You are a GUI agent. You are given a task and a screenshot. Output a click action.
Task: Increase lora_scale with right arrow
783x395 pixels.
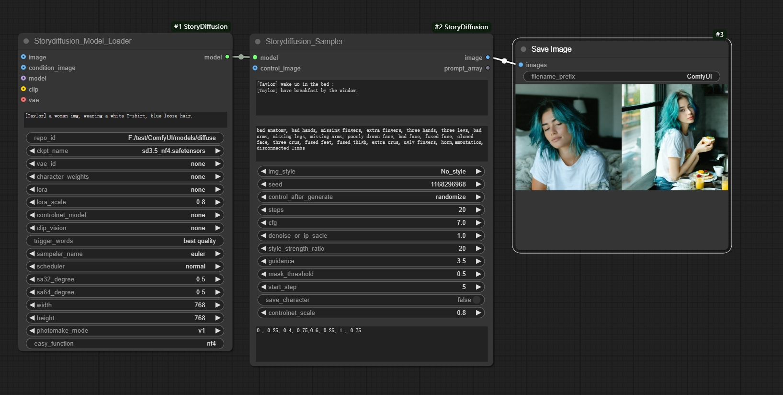pos(218,202)
